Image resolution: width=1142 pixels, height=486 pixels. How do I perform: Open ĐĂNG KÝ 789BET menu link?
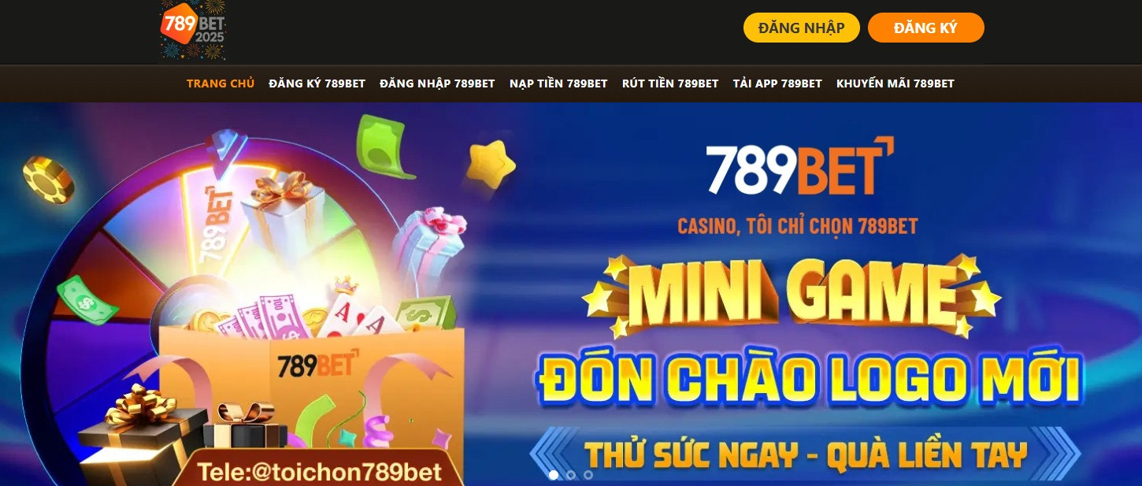pyautogui.click(x=317, y=83)
